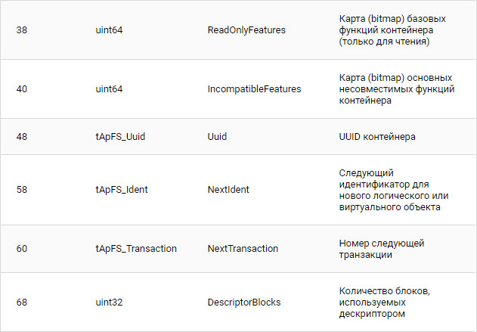This screenshot has height=332, width=477.
Task: Click offset value 68
Action: coord(22,302)
